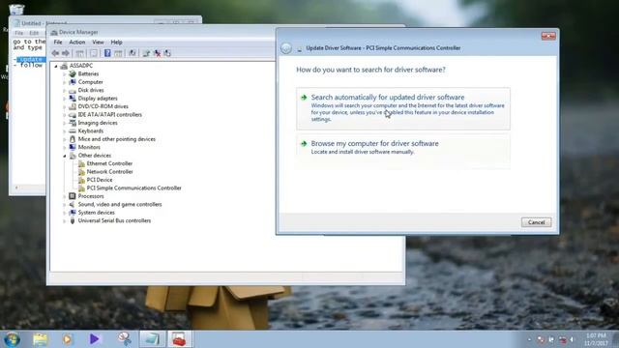Select PCI Simple Communications Controller
Screen dimensions: 619x348
click(133, 188)
